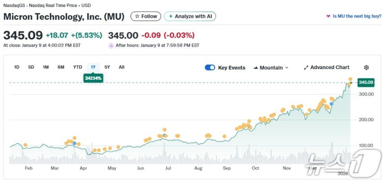Screen dimensions: 387x183
Task: Select the YTD time range
Action: (x=77, y=67)
